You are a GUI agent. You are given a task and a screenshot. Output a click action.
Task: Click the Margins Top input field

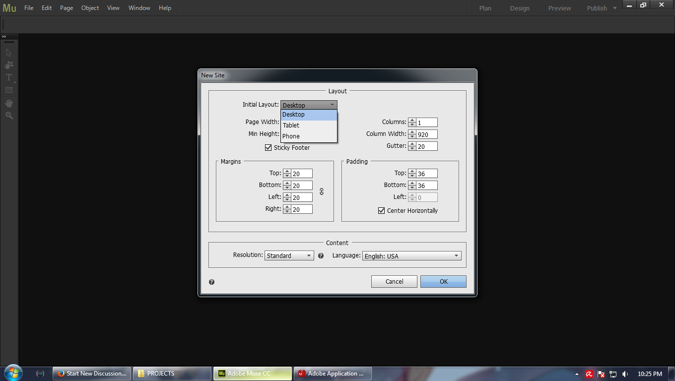[302, 174]
